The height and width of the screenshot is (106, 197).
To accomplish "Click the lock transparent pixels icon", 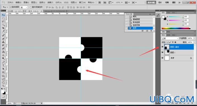I will click(x=167, y=42).
